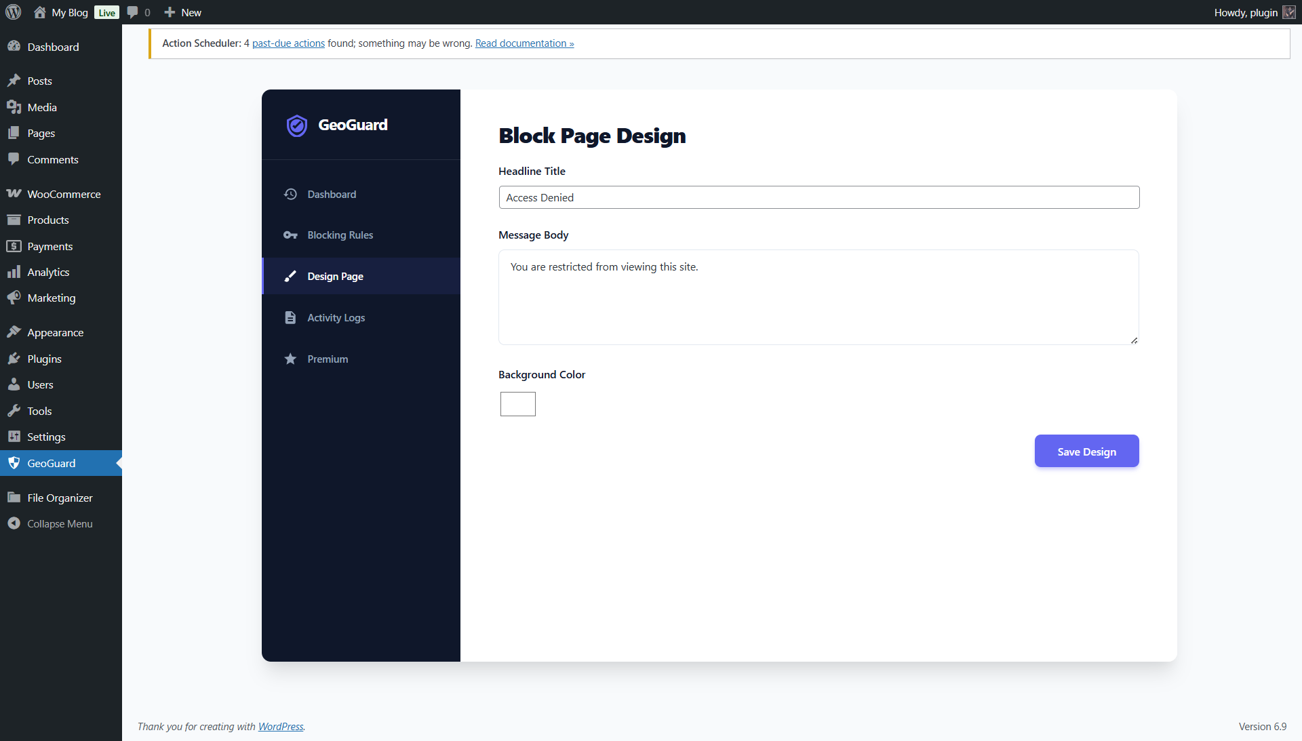Click the WooCommerce icon in the sidebar
The height and width of the screenshot is (741, 1302).
(14, 194)
